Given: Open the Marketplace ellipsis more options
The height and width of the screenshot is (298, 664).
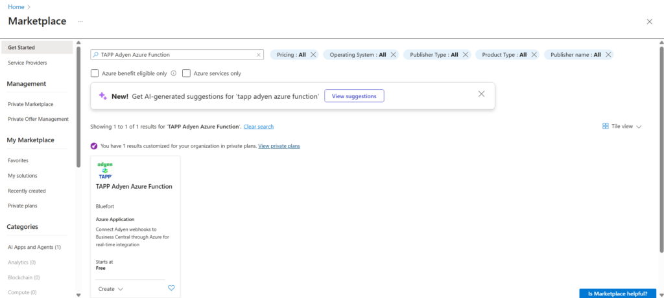Looking at the screenshot, I should [80, 21].
